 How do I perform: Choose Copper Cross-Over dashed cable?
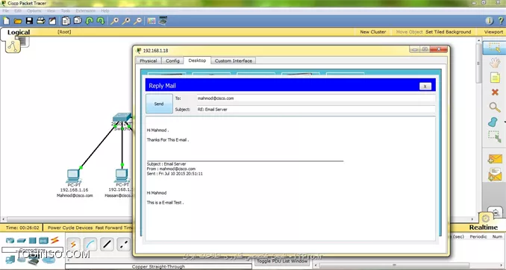124,244
